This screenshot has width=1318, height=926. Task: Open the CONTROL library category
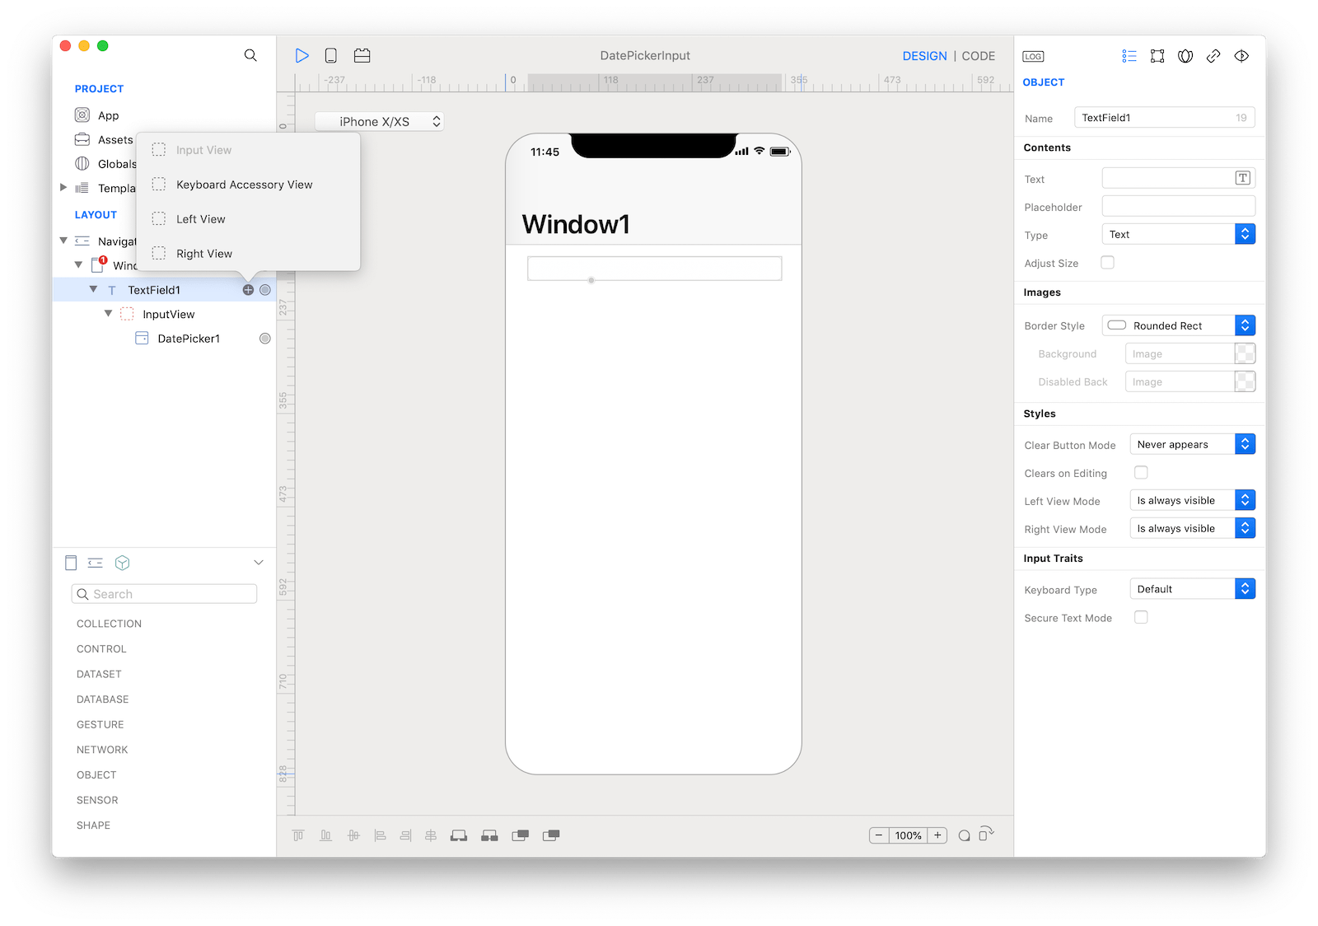[101, 649]
